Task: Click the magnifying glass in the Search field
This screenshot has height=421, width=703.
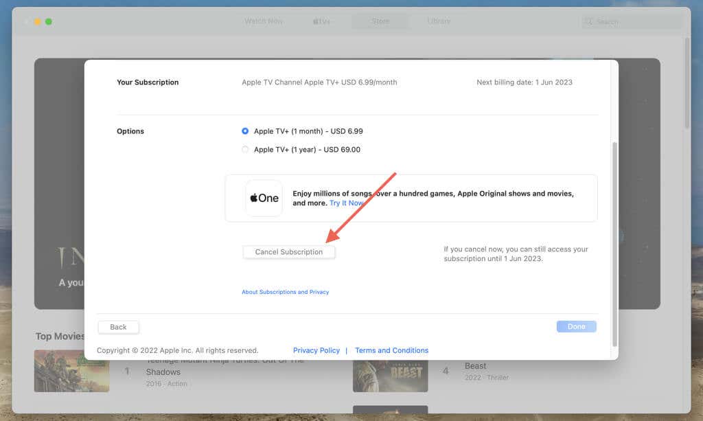Action: pyautogui.click(x=590, y=21)
